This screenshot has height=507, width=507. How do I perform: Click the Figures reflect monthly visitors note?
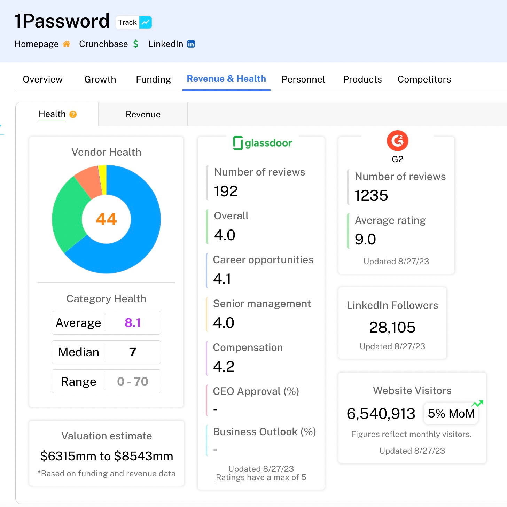pyautogui.click(x=411, y=434)
